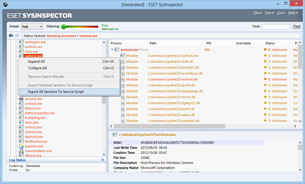Click the file icon beside the svchost.exe details path

pos(115,135)
